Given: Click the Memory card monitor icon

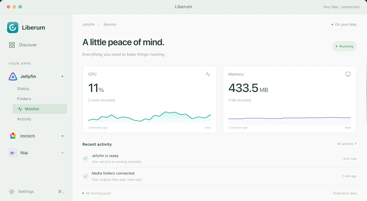Looking at the screenshot, I should tap(348, 74).
